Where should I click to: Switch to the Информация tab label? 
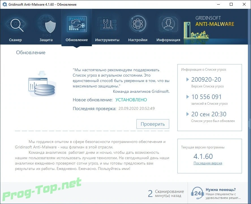[168, 40]
